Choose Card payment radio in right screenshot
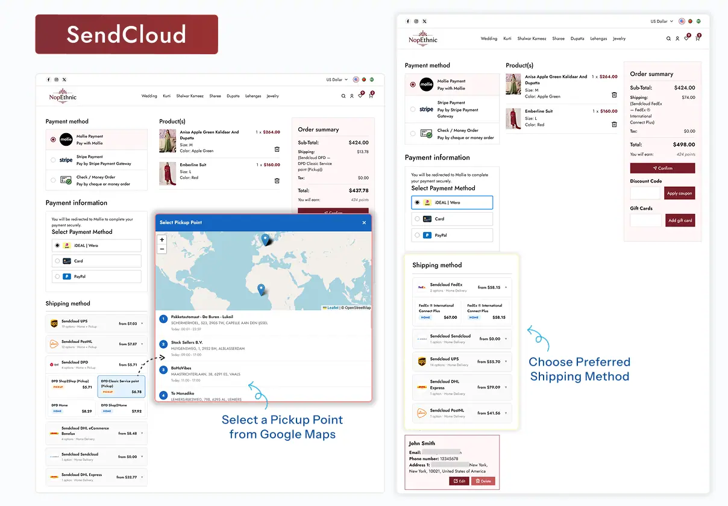The image size is (728, 506). [417, 219]
